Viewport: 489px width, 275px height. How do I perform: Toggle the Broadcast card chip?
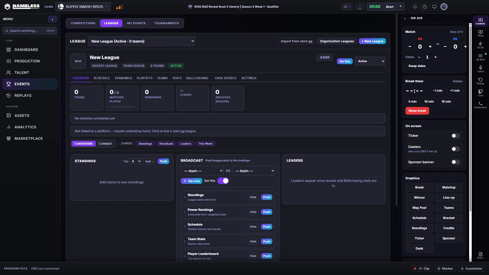166,144
